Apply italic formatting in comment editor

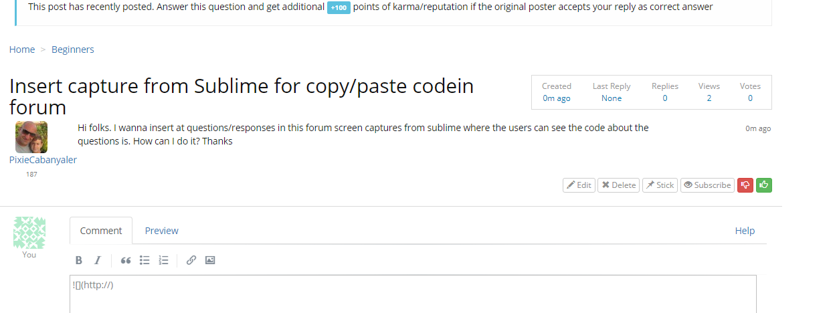[97, 260]
